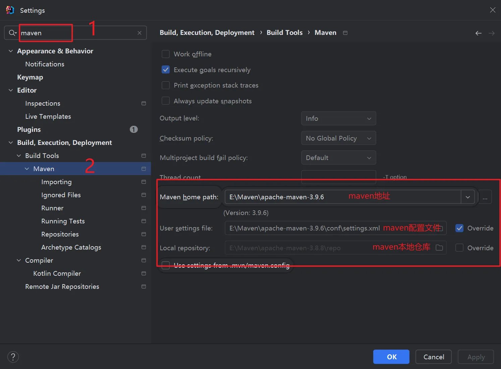Viewport: 501px width, 369px height.
Task: Open the Keymap settings page
Action: tap(30, 77)
